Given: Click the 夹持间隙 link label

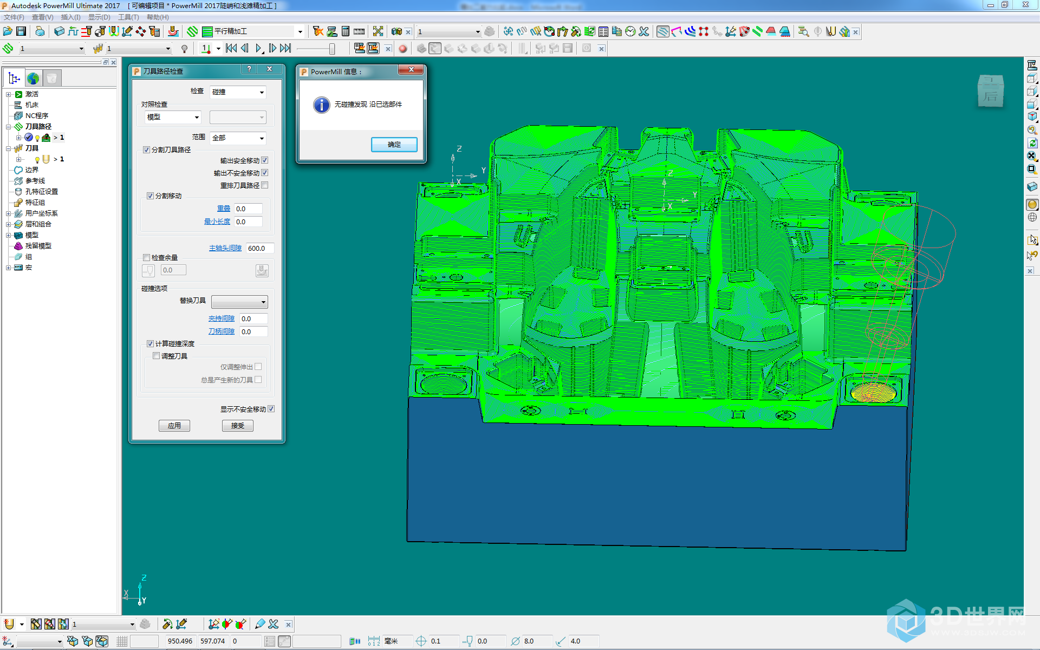Looking at the screenshot, I should tap(222, 318).
